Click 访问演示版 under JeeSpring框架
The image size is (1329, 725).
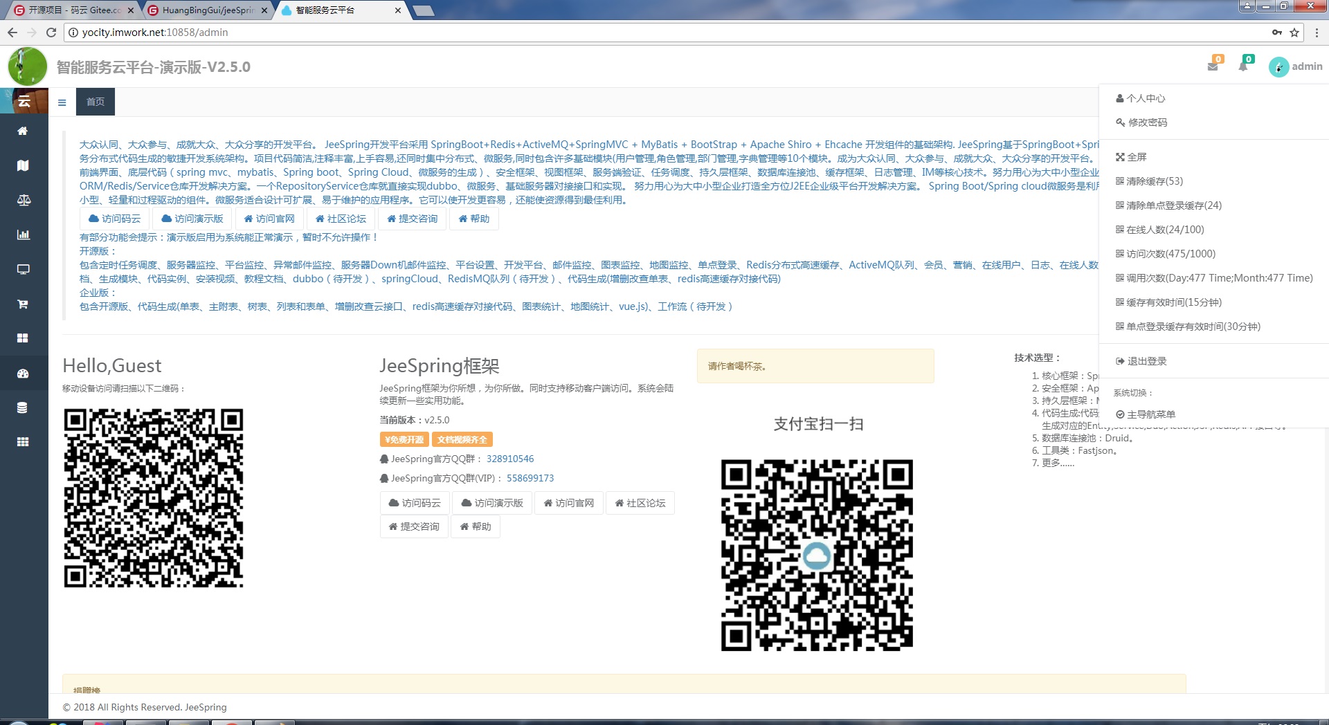click(492, 503)
